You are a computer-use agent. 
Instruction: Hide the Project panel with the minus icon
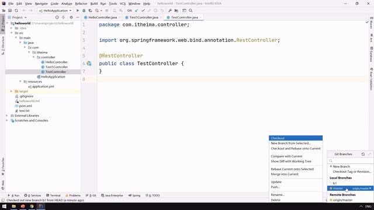(78, 17)
